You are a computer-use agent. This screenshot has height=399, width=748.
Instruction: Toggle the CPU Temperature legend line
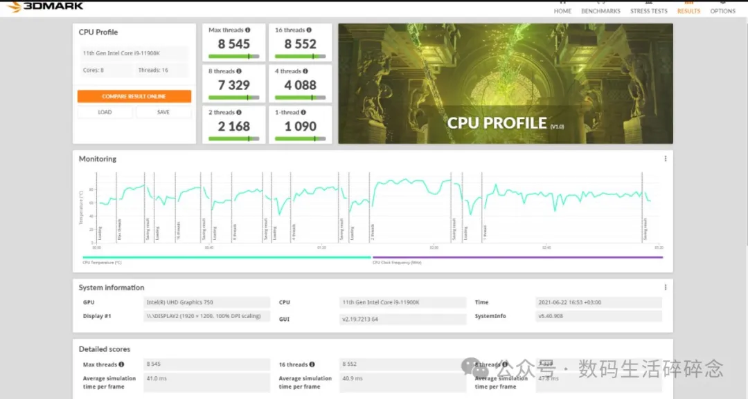[226, 258]
